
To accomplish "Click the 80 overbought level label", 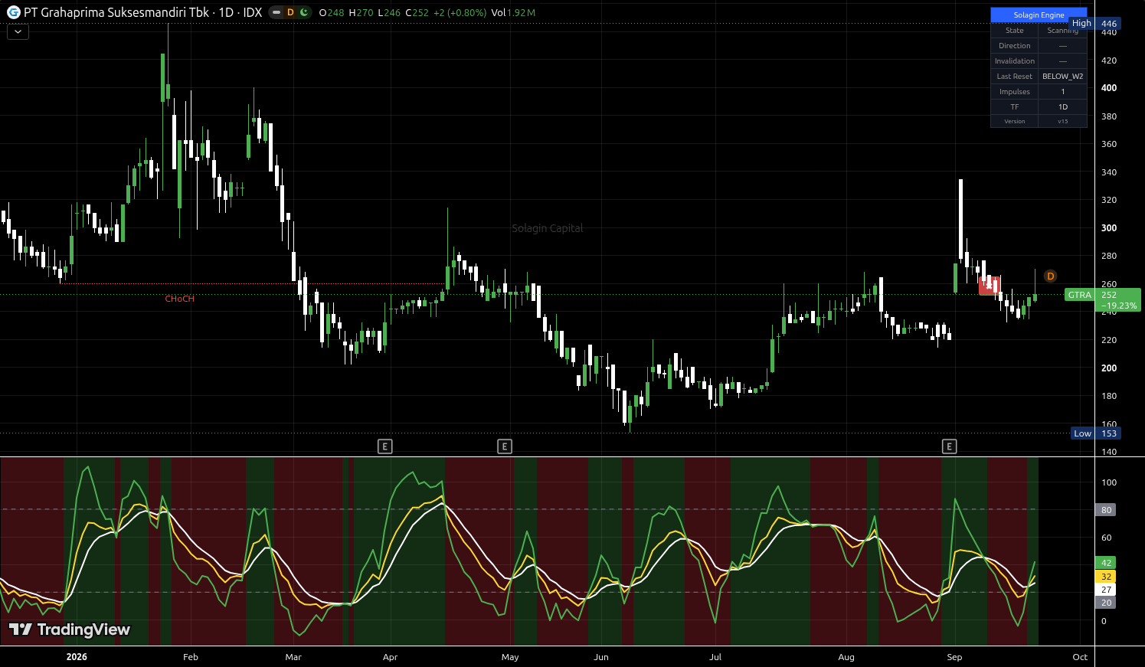I will [1106, 510].
